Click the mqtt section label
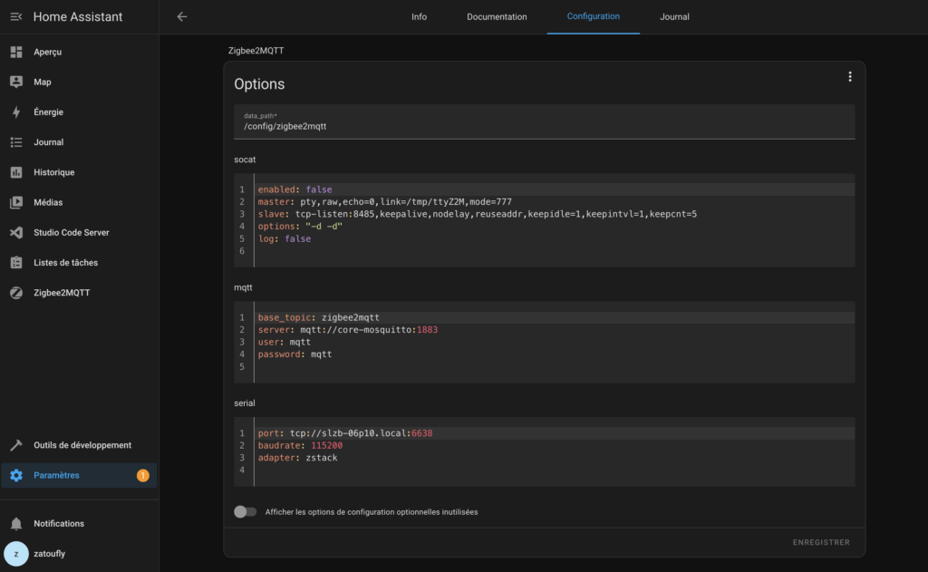 coord(243,287)
